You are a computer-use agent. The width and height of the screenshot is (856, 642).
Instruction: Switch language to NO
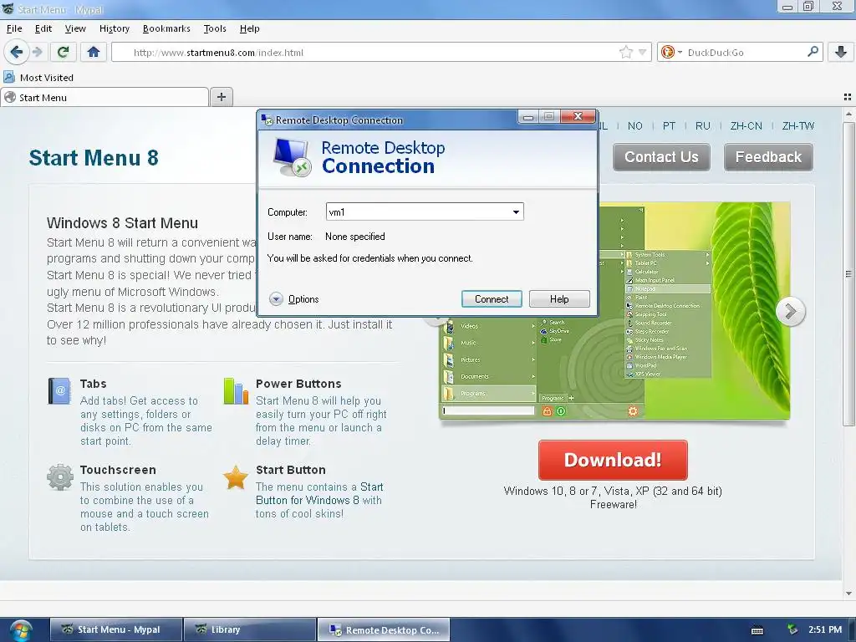(635, 126)
